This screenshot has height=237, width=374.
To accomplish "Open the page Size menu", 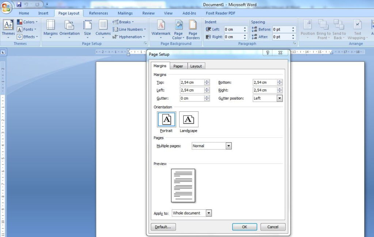I will 87,29.
